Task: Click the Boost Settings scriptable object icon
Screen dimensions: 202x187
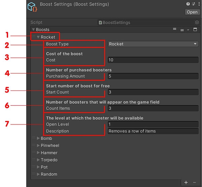Action: 33,7
